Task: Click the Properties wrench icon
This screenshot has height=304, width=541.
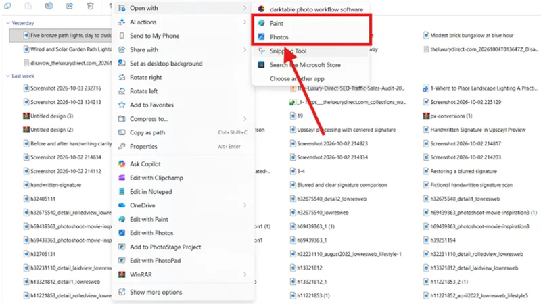Action: coord(122,146)
